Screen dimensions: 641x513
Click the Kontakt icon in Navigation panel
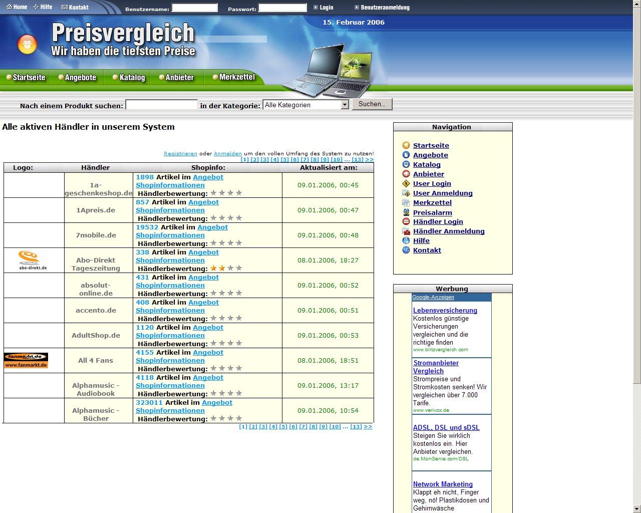406,250
